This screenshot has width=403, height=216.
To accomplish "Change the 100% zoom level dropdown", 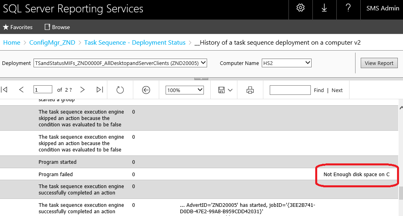I will point(185,90).
